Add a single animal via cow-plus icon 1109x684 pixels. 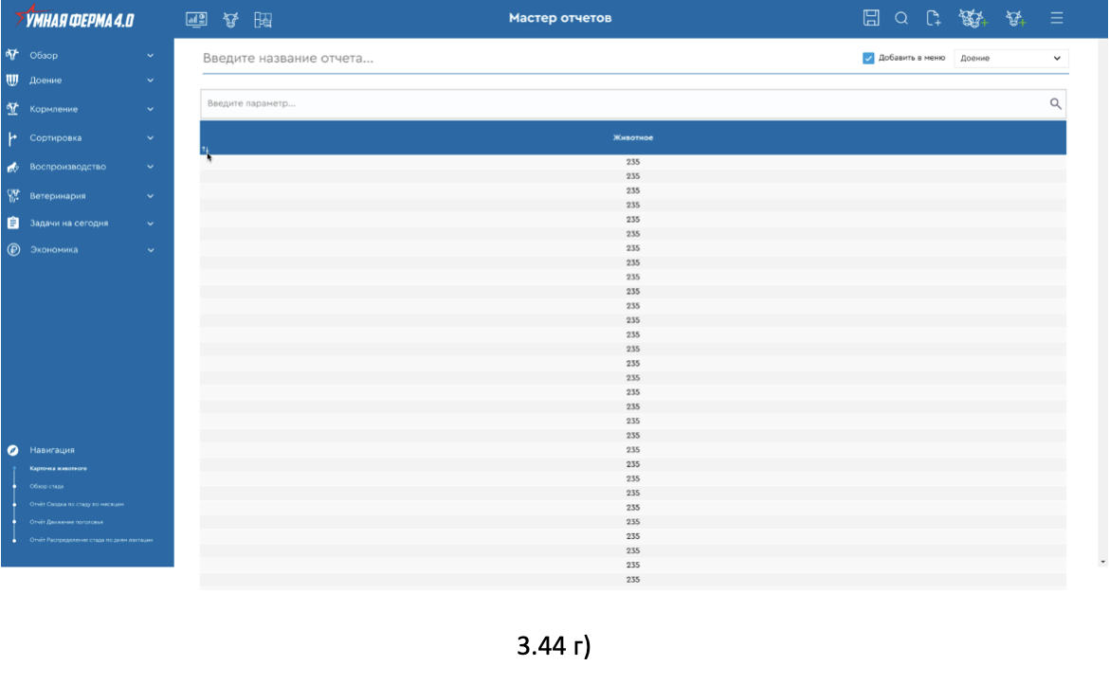coord(1016,18)
